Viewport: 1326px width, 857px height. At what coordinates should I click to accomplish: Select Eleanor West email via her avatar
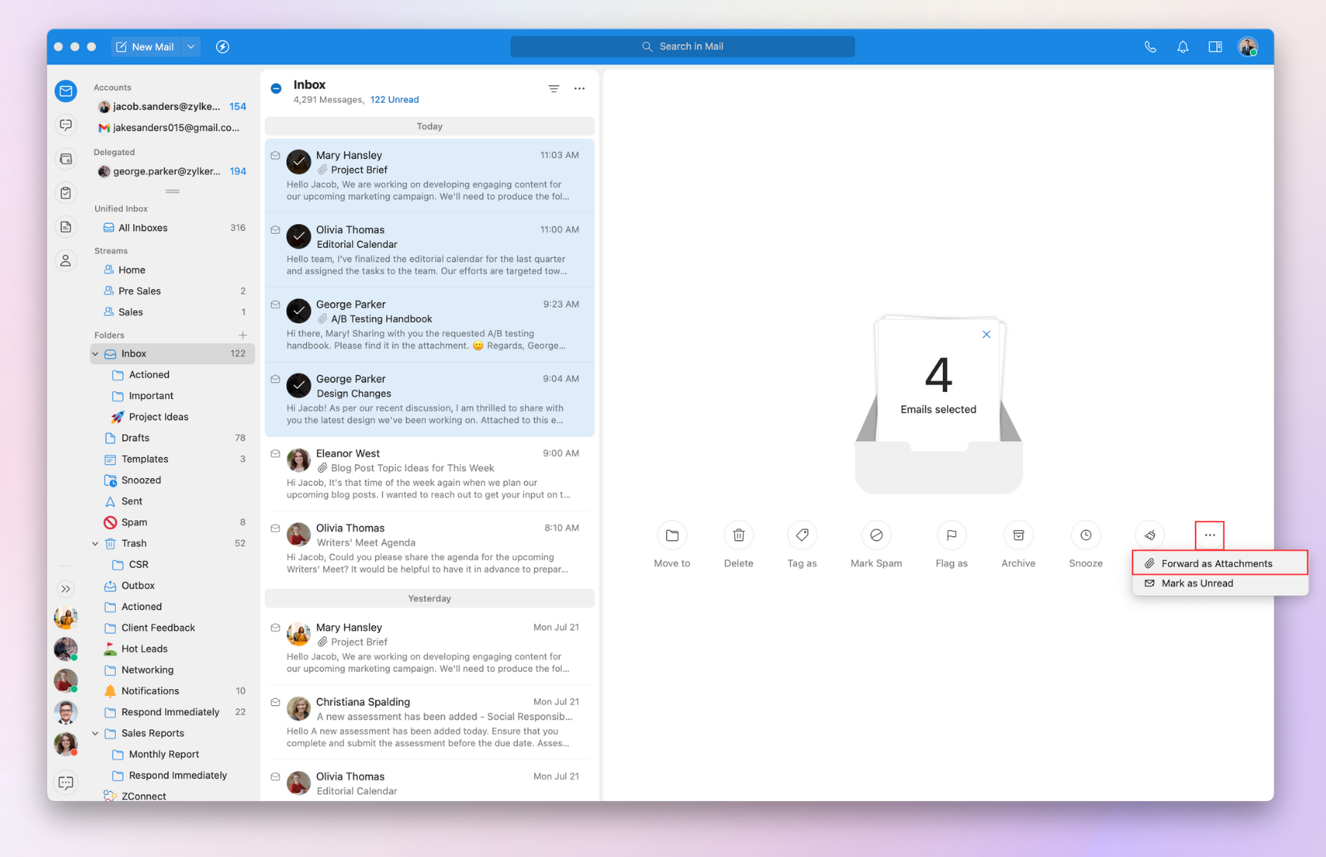coord(299,460)
